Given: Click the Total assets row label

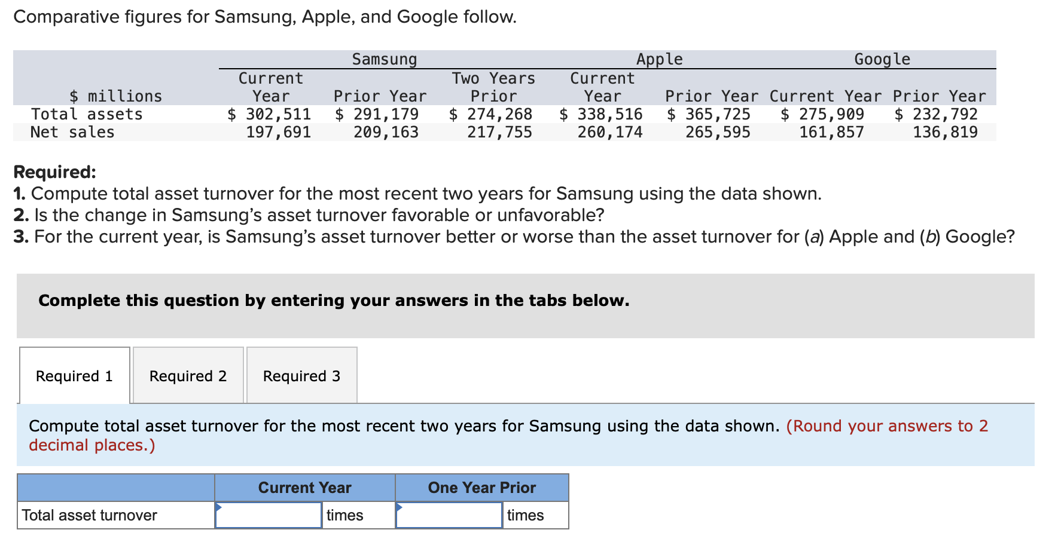Looking at the screenshot, I should pyautogui.click(x=87, y=114).
